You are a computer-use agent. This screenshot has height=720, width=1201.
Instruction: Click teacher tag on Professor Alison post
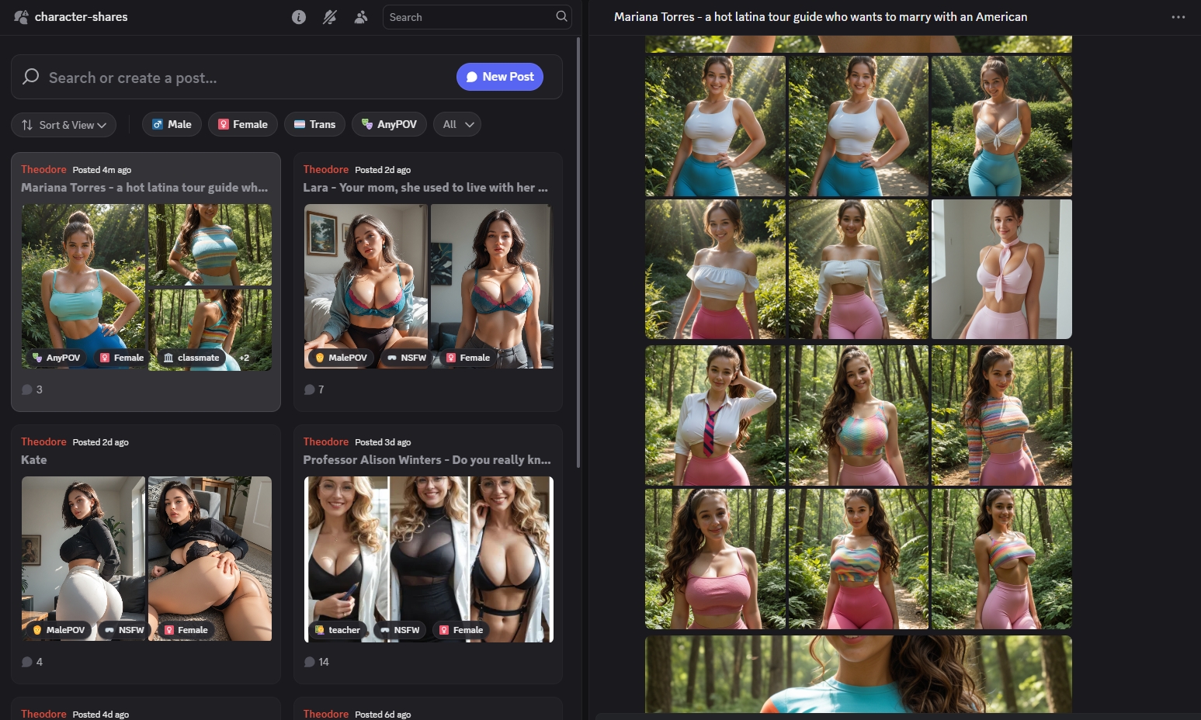[337, 630]
